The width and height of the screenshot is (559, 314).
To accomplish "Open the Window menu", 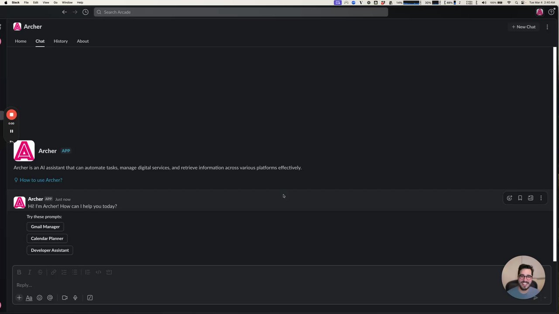I will 67,3.
